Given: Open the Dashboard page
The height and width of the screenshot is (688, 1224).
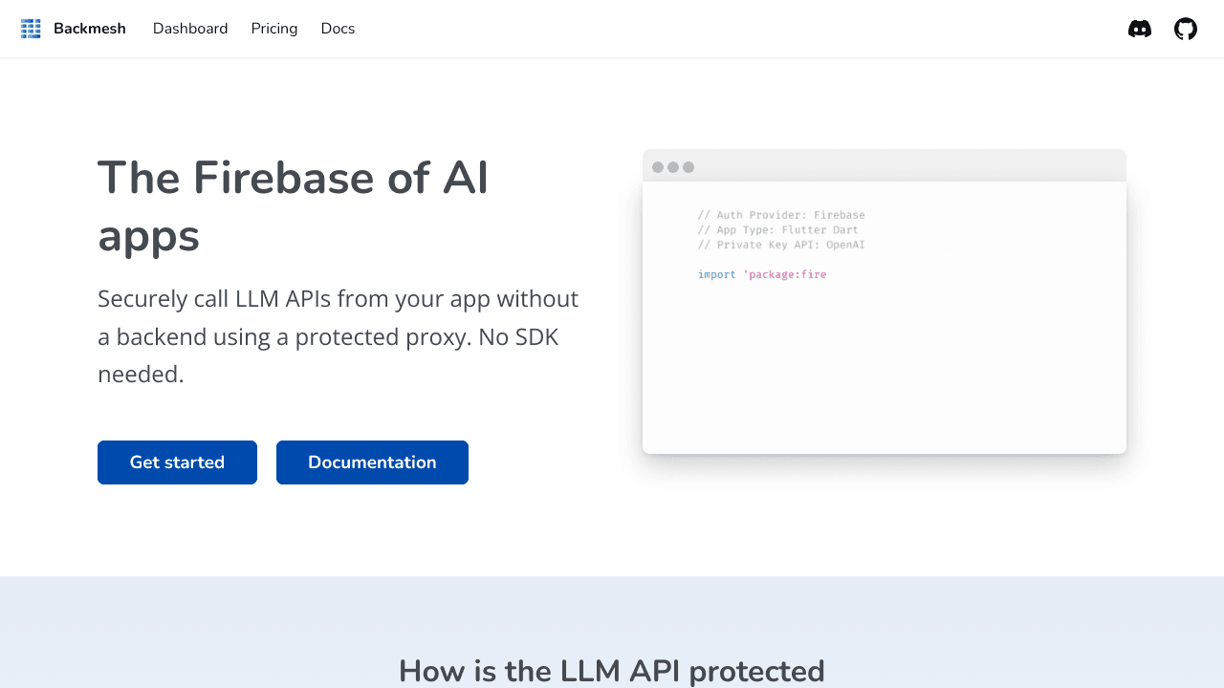Looking at the screenshot, I should [x=190, y=29].
